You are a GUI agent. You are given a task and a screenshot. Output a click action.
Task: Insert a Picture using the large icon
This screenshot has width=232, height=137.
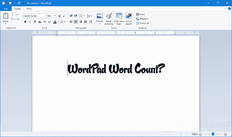[x=99, y=16]
